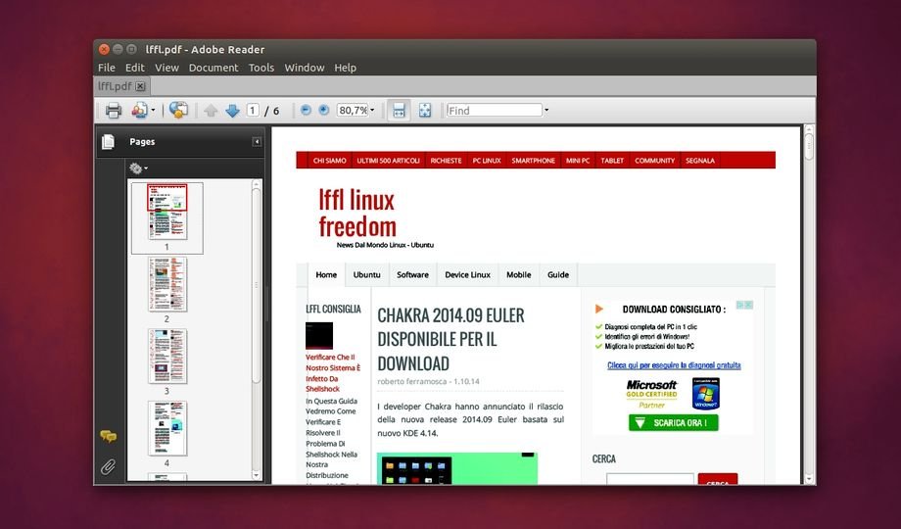The width and height of the screenshot is (901, 529).
Task: Open the Document menu
Action: pos(213,68)
